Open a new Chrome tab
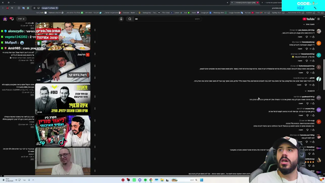This screenshot has width=325, height=183. (227, 3)
